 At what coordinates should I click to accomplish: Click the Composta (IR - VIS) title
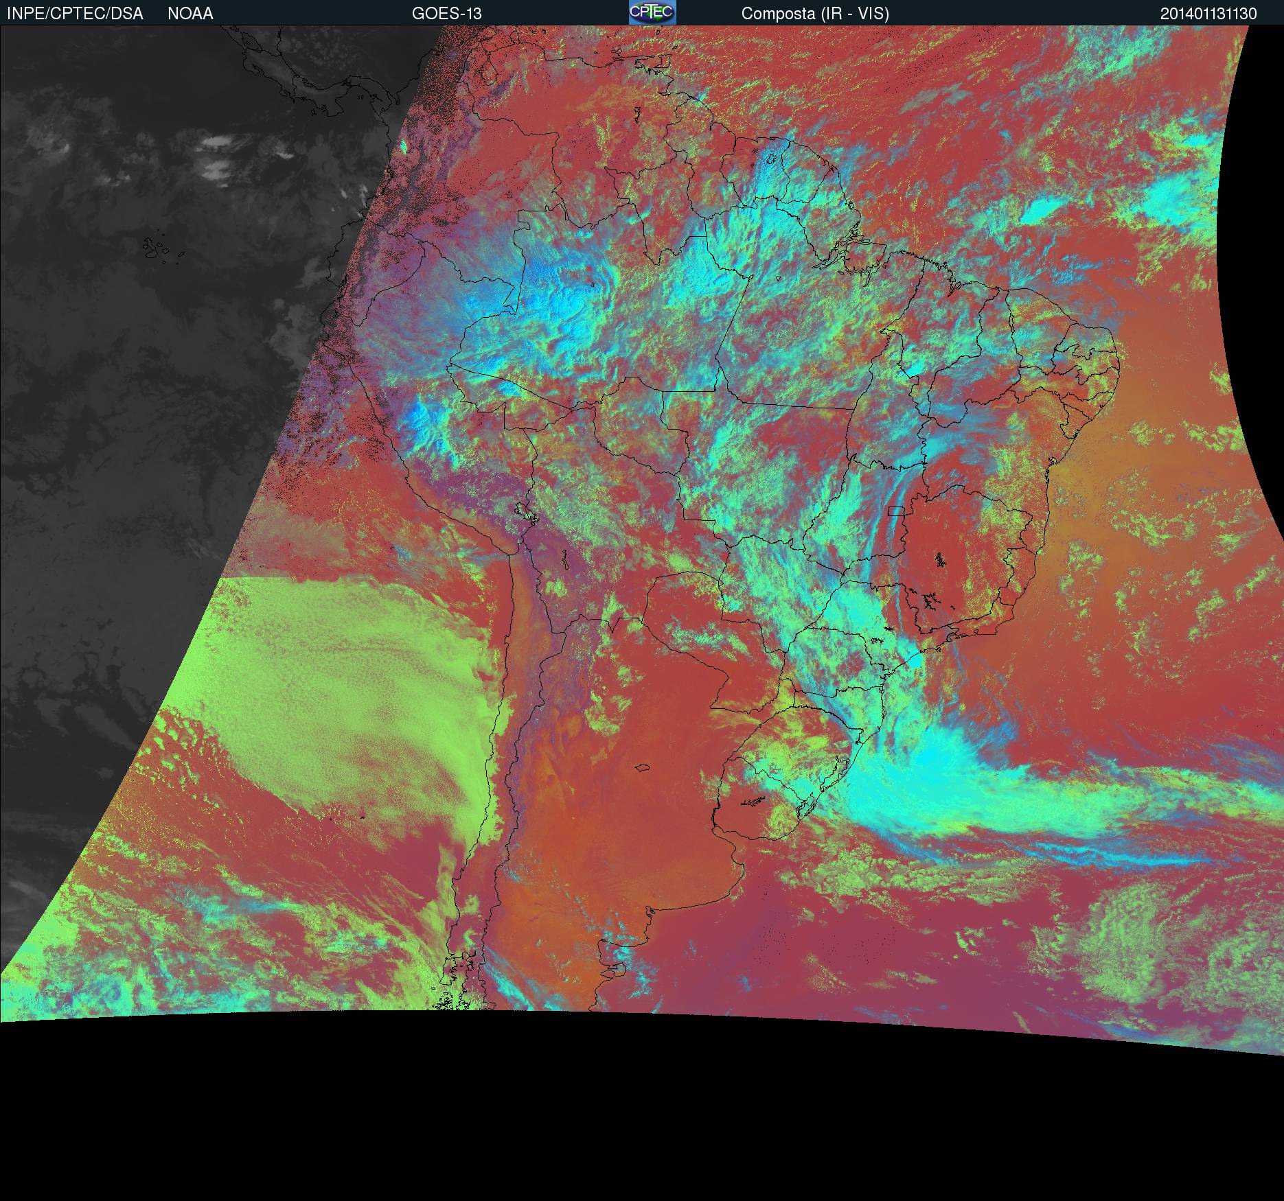coord(815,14)
